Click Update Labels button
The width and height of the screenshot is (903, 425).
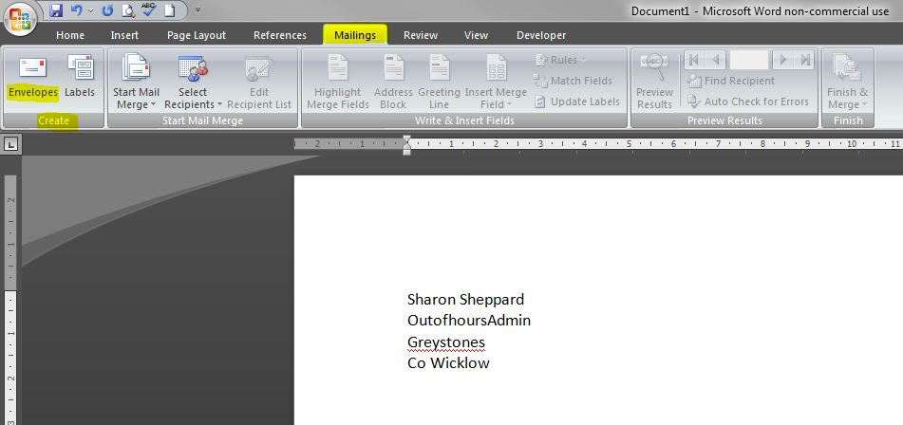point(577,102)
